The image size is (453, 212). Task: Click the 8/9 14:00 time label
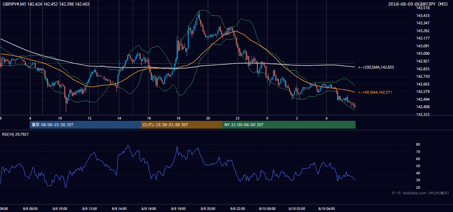pyautogui.click(x=119, y=208)
